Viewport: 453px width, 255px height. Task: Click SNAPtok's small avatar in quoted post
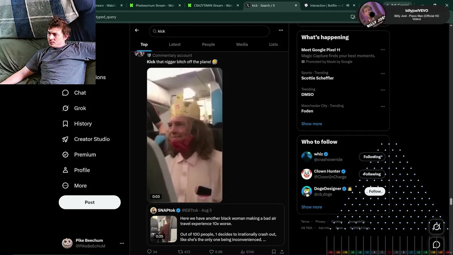[x=153, y=210]
